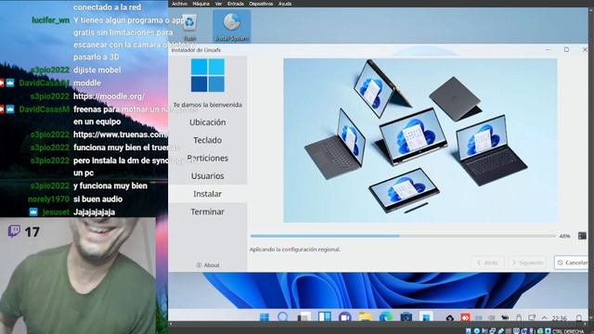Click the CTRL DERECHA host key label
Viewport: 594px width, 334px height.
pyautogui.click(x=568, y=331)
